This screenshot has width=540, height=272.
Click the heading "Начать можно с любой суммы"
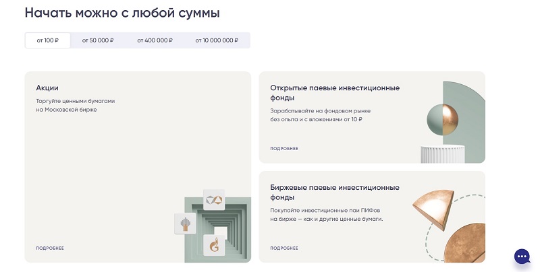click(122, 13)
